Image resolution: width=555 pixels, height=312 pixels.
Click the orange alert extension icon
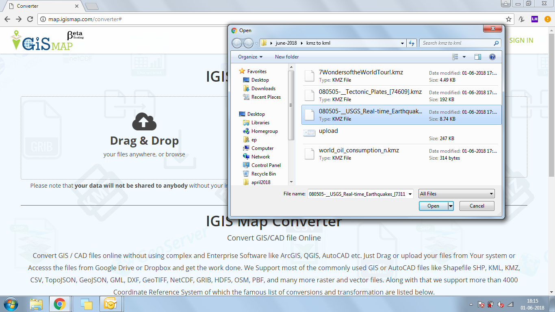tap(547, 19)
